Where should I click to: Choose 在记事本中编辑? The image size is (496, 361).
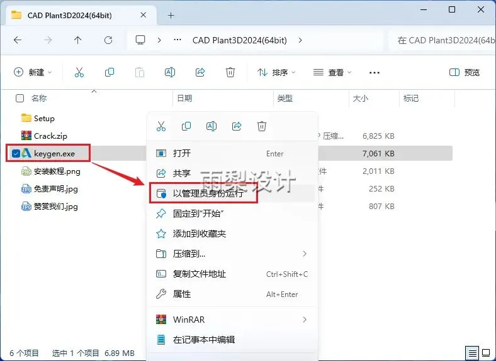(232, 340)
